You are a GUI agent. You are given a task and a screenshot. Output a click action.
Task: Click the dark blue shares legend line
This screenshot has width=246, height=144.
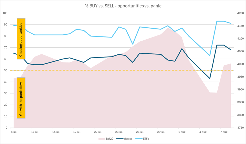tap(119, 139)
